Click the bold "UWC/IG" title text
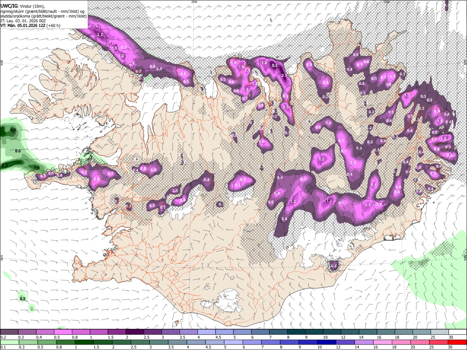This screenshot has height=350, width=467. 8,6
